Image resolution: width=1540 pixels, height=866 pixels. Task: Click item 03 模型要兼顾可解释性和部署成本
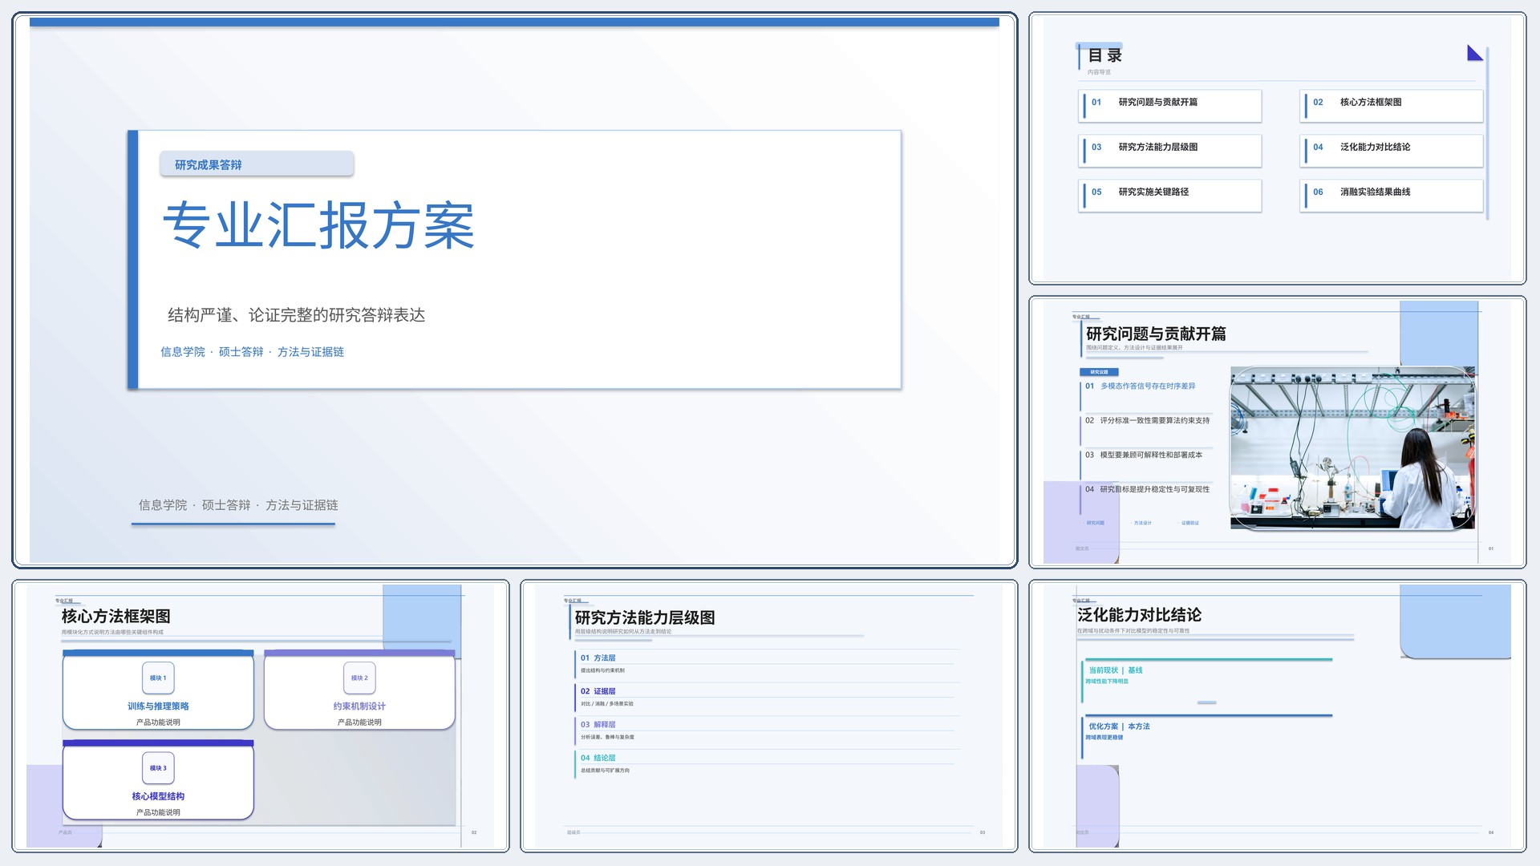1144,455
